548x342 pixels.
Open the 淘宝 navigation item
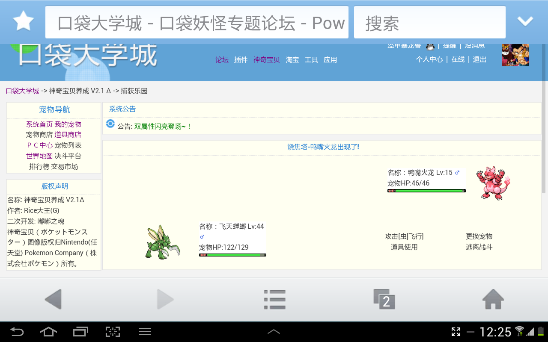292,60
